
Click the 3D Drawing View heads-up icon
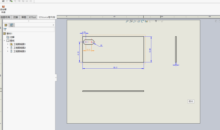point(146,21)
